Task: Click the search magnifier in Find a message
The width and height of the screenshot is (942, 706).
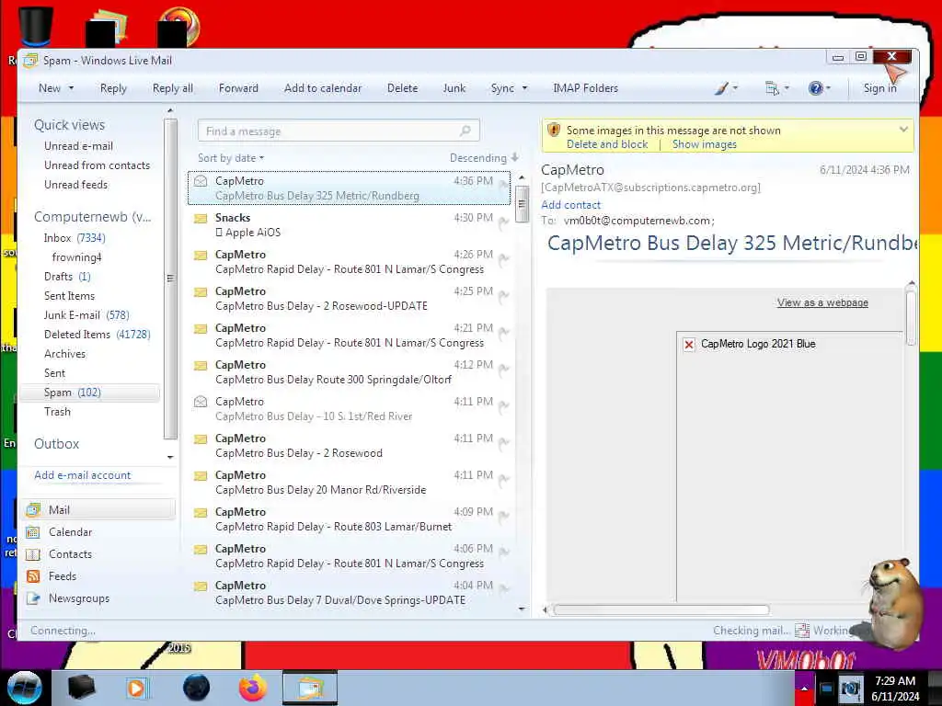Action: coord(465,131)
